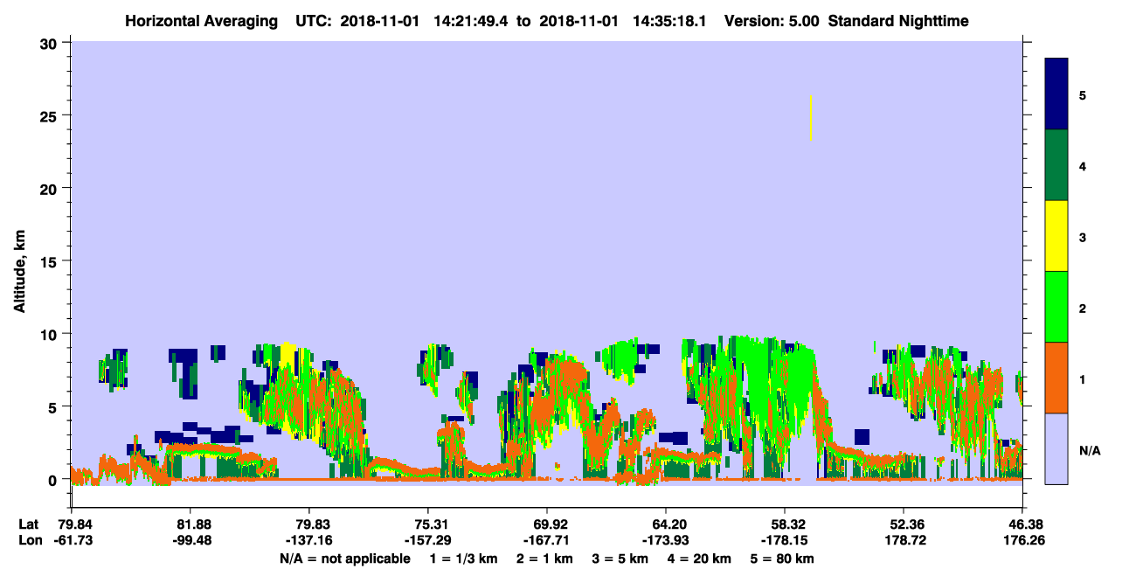
Task: Click longitude value -173.93
Action: pos(666,539)
